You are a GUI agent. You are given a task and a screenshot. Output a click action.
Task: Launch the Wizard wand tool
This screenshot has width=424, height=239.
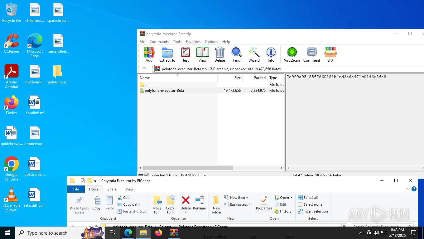coord(254,54)
